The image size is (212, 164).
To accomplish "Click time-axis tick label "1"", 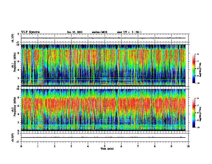I will (38, 146).
